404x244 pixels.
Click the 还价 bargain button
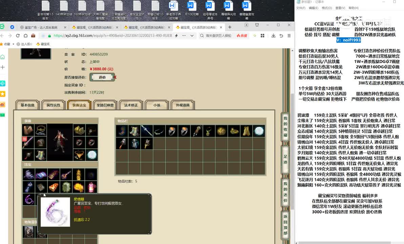(x=102, y=77)
